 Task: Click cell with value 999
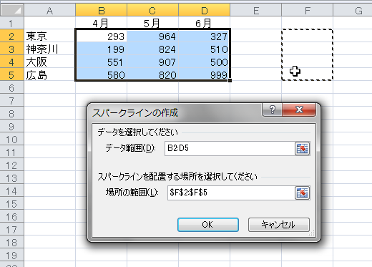click(x=205, y=75)
